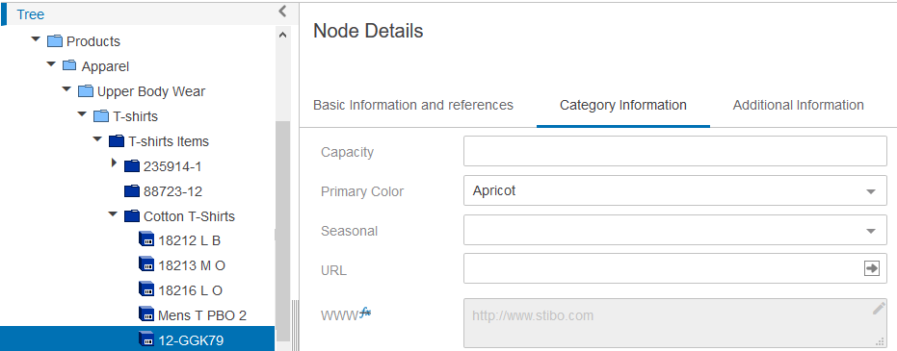Collapse the Tree panel with the chevron
Viewport: 897px width, 351px height.
coord(282,11)
